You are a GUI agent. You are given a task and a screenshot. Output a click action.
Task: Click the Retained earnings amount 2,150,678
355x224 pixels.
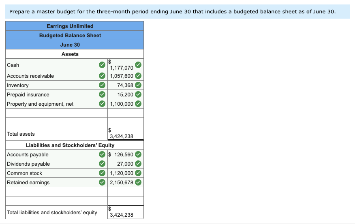tap(126, 182)
